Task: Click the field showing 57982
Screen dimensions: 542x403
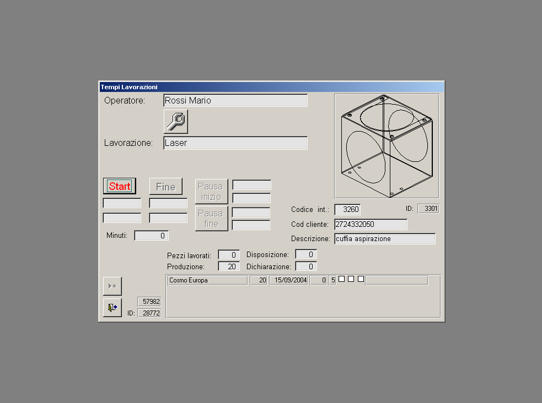Action: [149, 302]
